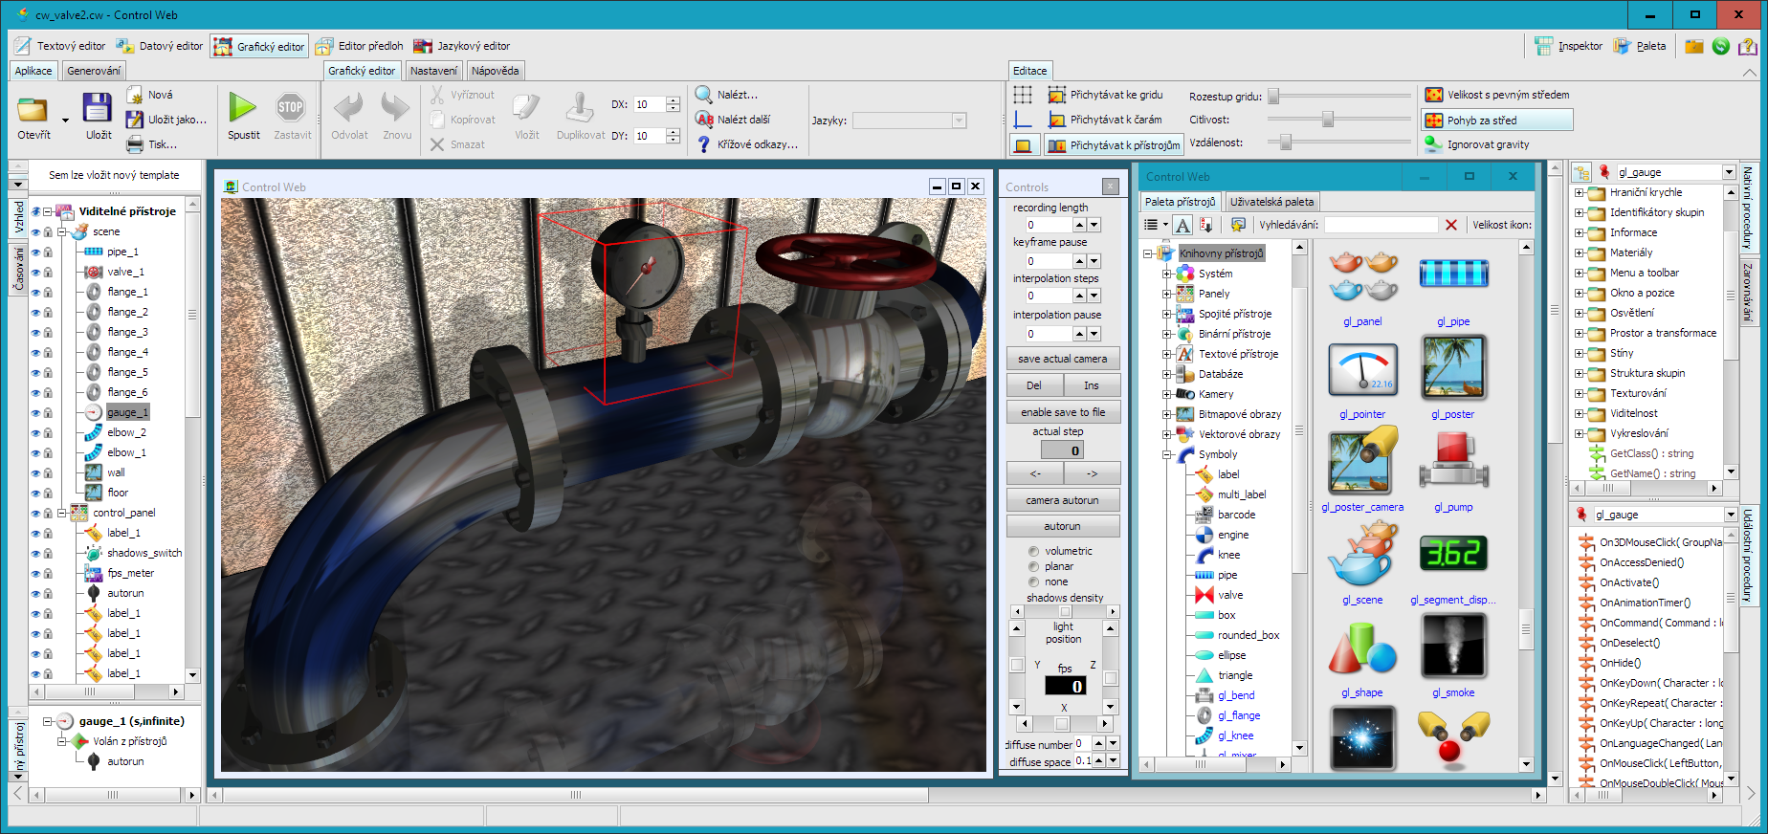Toggle Přichytávat ke gridu snapping
This screenshot has height=834, width=1768.
1105,95
